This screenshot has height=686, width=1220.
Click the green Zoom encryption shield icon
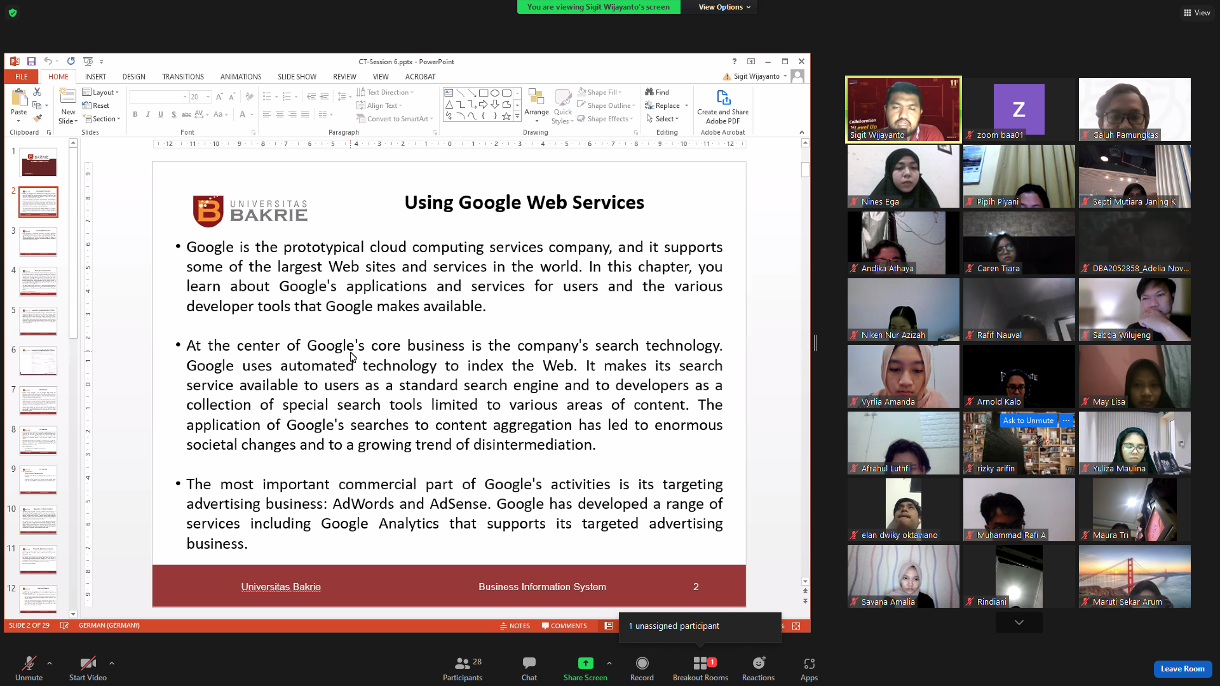coord(13,13)
